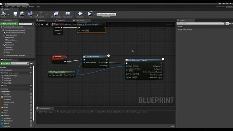The width and height of the screenshot is (233, 131).
Task: Toggle Hide Unrelated toolbar icon
Action: click(x=39, y=14)
